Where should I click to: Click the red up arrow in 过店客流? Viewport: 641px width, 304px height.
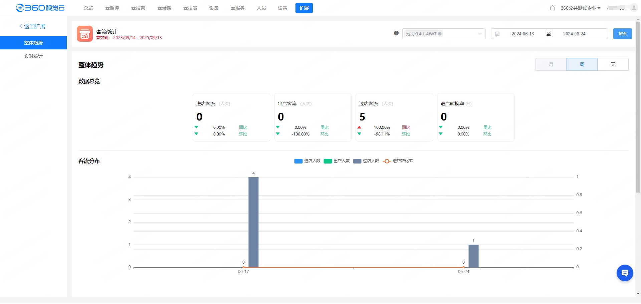tap(359, 127)
